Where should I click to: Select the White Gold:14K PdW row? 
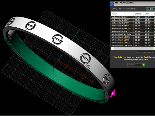point(133,45)
